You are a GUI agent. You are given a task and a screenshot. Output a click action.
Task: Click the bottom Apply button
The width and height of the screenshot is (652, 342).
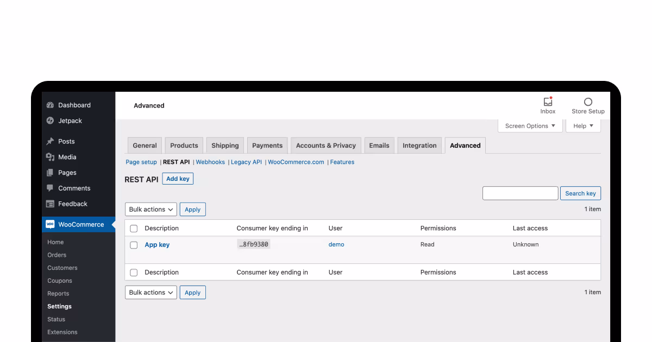click(193, 293)
